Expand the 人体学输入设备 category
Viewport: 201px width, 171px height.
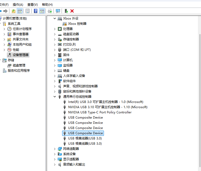pos(55,76)
